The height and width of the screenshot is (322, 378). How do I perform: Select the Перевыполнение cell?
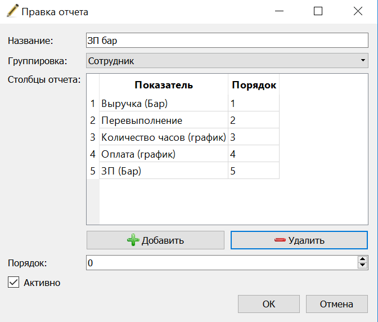tap(164, 120)
